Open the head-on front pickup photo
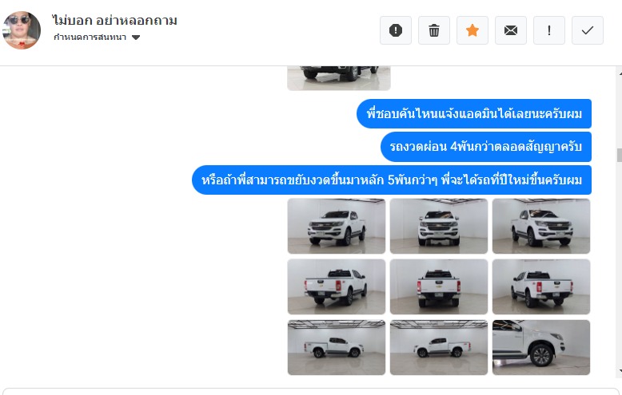This screenshot has width=622, height=395. [x=439, y=226]
